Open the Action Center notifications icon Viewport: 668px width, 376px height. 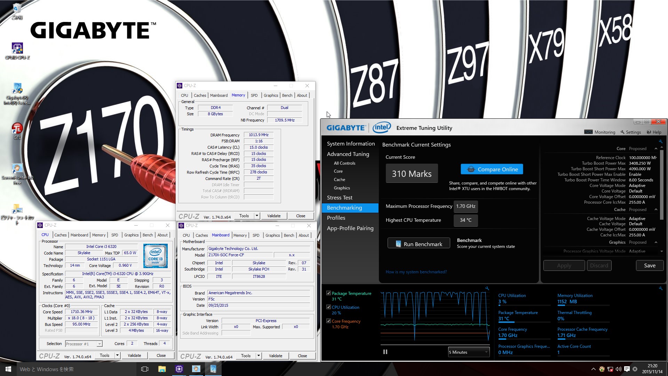coord(627,369)
